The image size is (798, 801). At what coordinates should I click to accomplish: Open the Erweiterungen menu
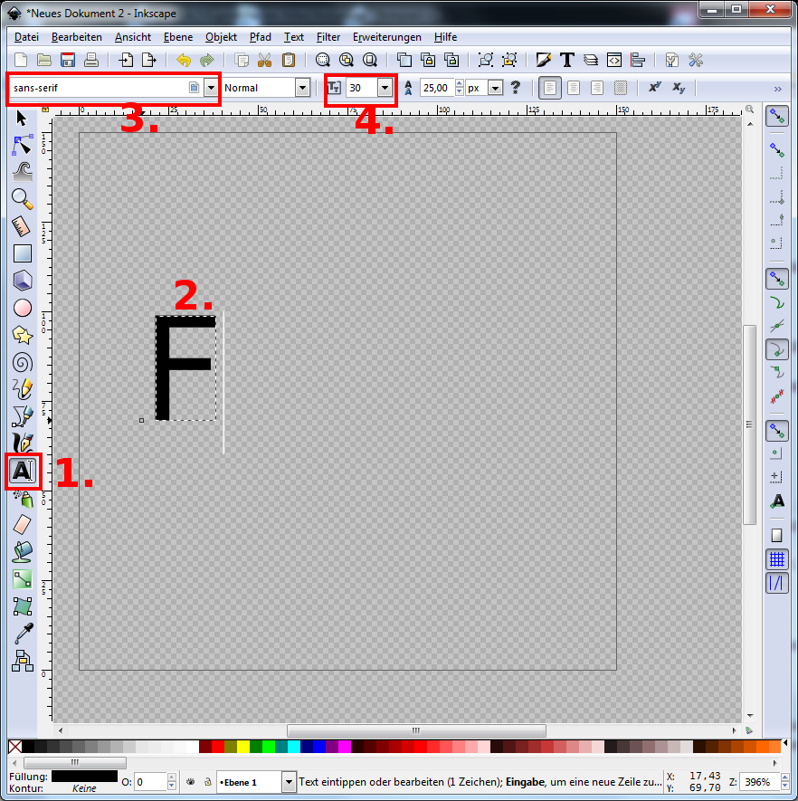click(x=387, y=37)
